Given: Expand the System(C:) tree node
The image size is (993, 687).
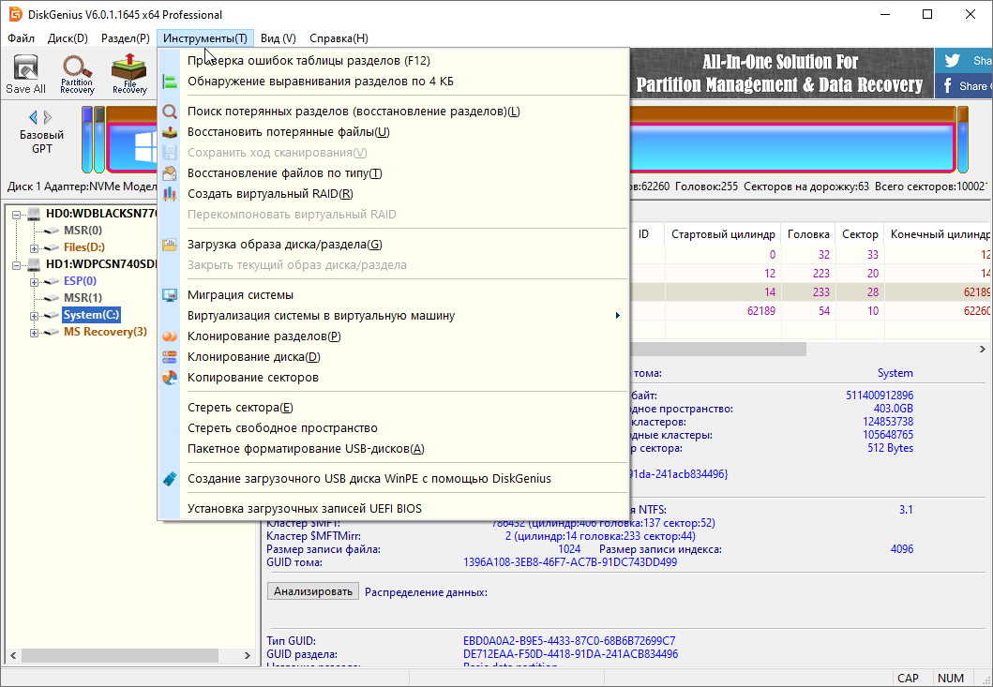Looking at the screenshot, I should [x=35, y=315].
